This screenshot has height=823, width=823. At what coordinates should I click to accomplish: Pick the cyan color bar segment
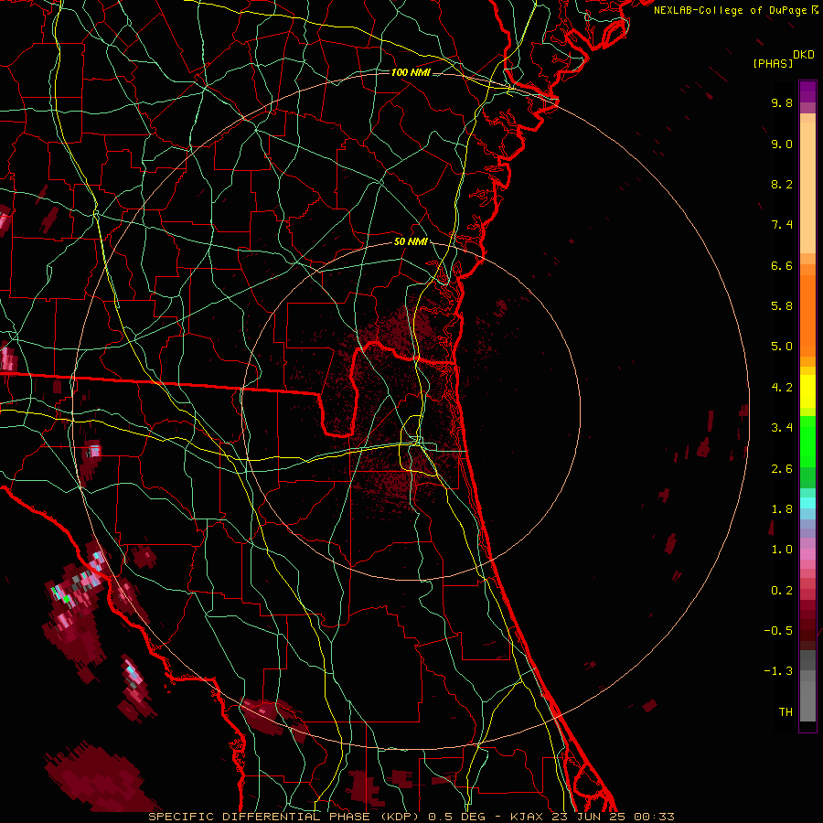coord(807,503)
